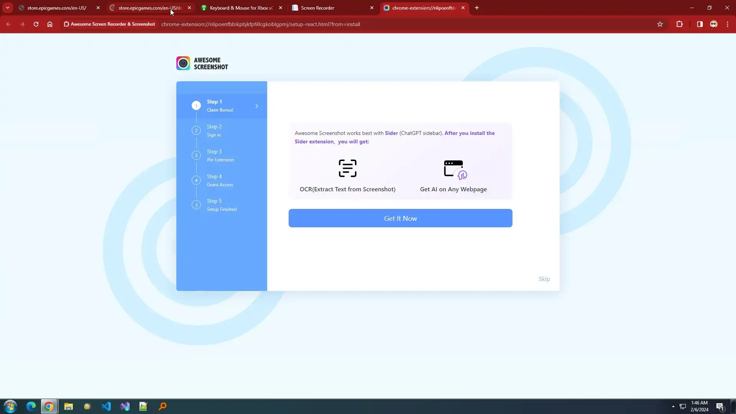Click the Get AI on Any Webpage icon
736x414 pixels.
pos(455,169)
